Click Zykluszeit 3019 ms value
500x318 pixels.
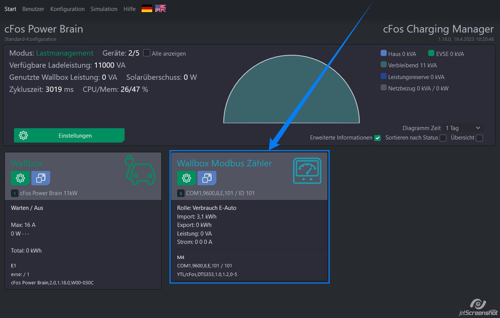point(60,90)
